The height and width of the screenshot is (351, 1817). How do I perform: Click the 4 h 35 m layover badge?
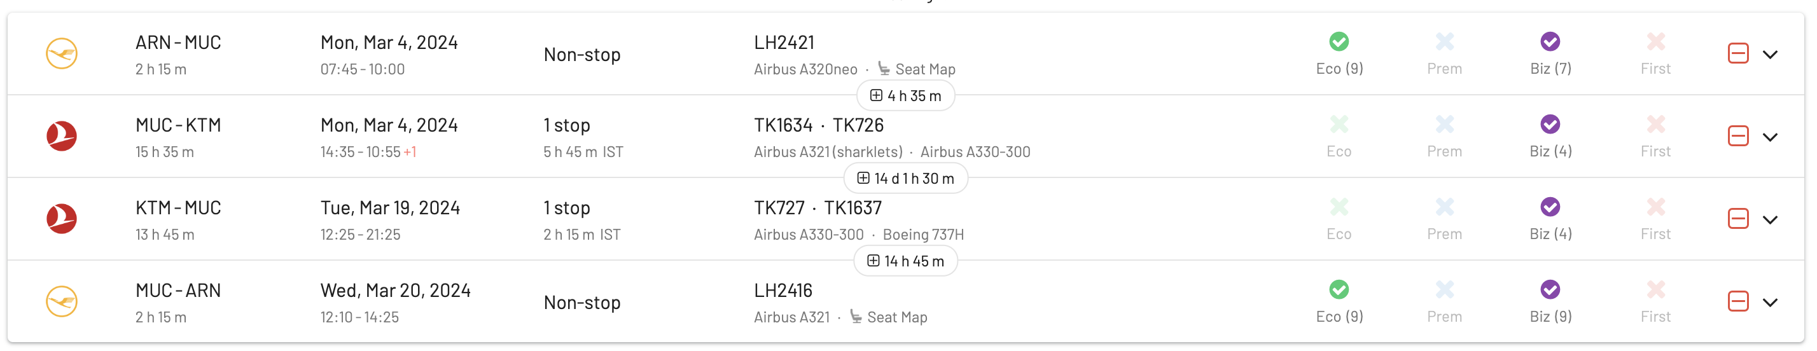[906, 96]
